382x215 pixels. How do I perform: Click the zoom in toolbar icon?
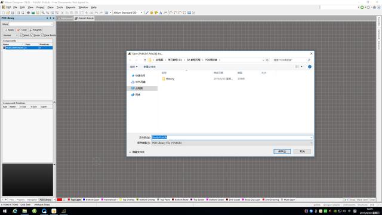43,13
